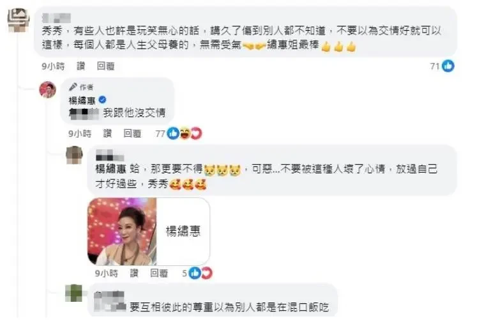Screen dimensions: 484x321
Task: Click the heart reaction icon beside 5
Action: pos(206,273)
